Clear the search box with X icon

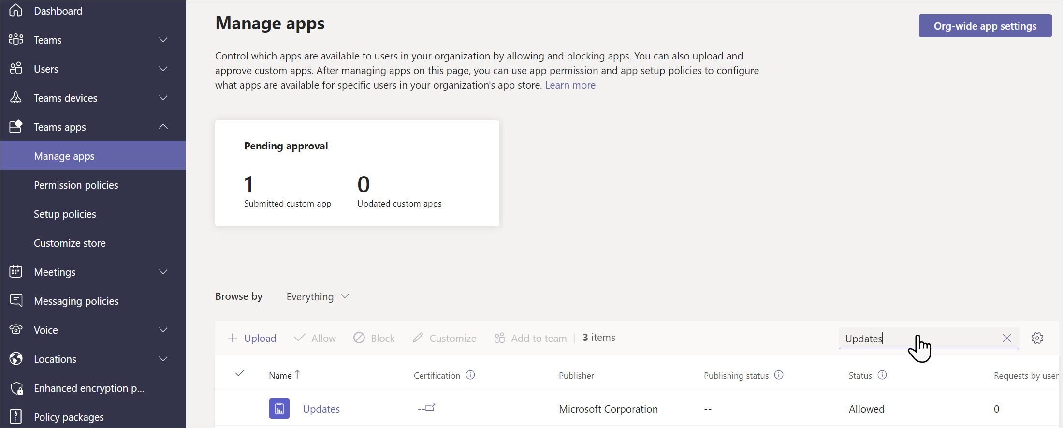1007,338
